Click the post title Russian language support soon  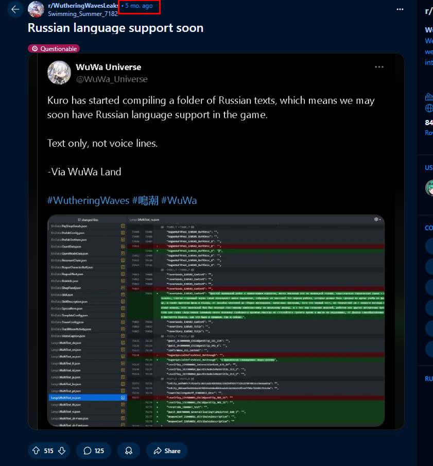[x=116, y=28]
